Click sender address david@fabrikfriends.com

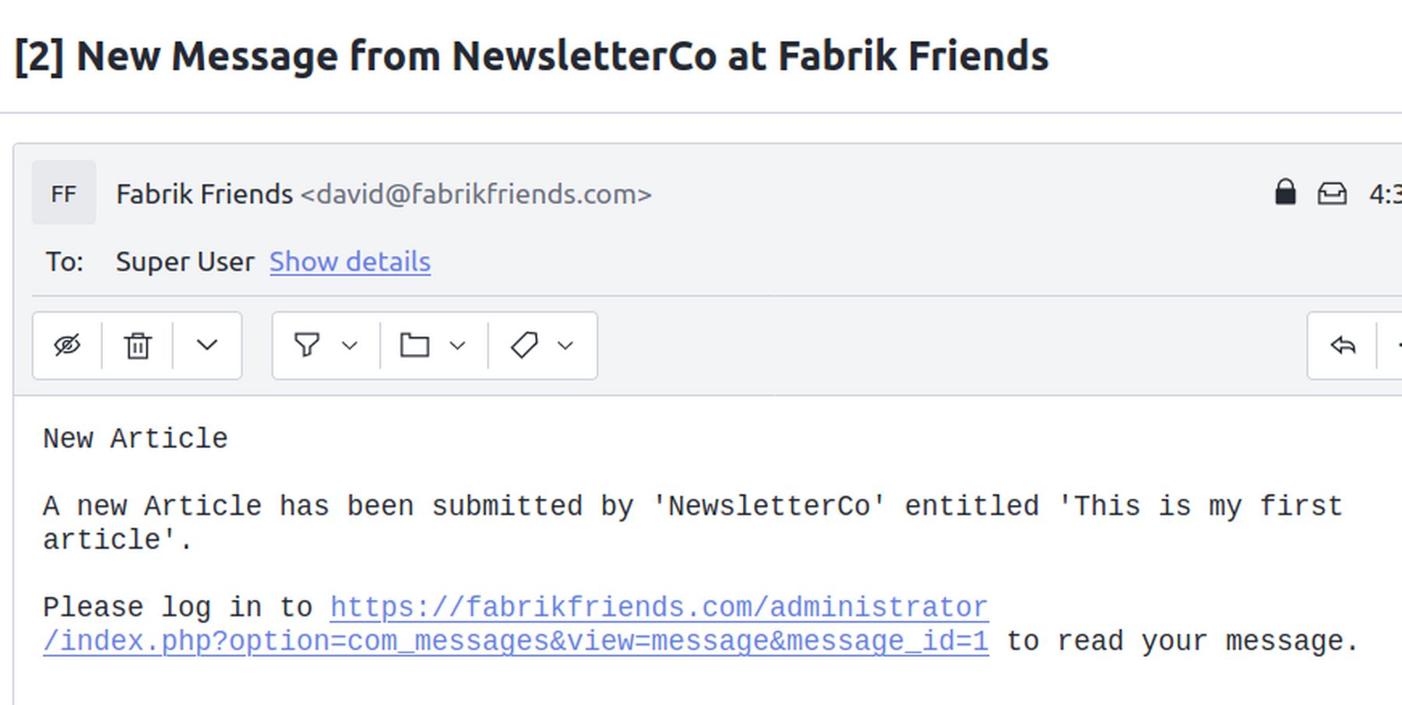(x=475, y=194)
